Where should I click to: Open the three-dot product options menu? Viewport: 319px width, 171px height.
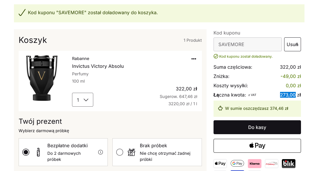(x=194, y=59)
